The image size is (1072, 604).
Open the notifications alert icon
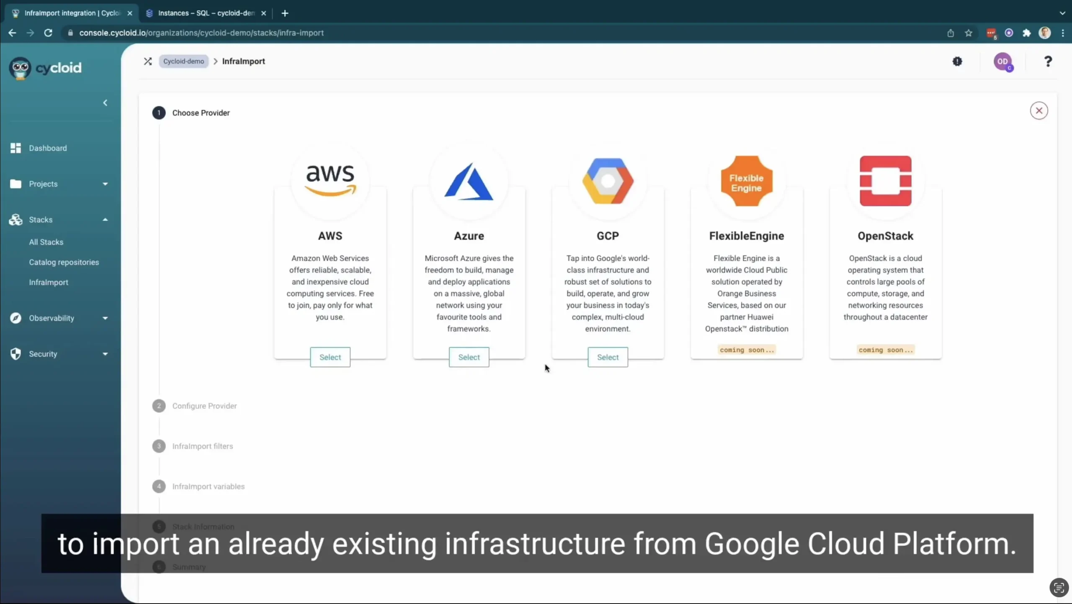pyautogui.click(x=957, y=61)
